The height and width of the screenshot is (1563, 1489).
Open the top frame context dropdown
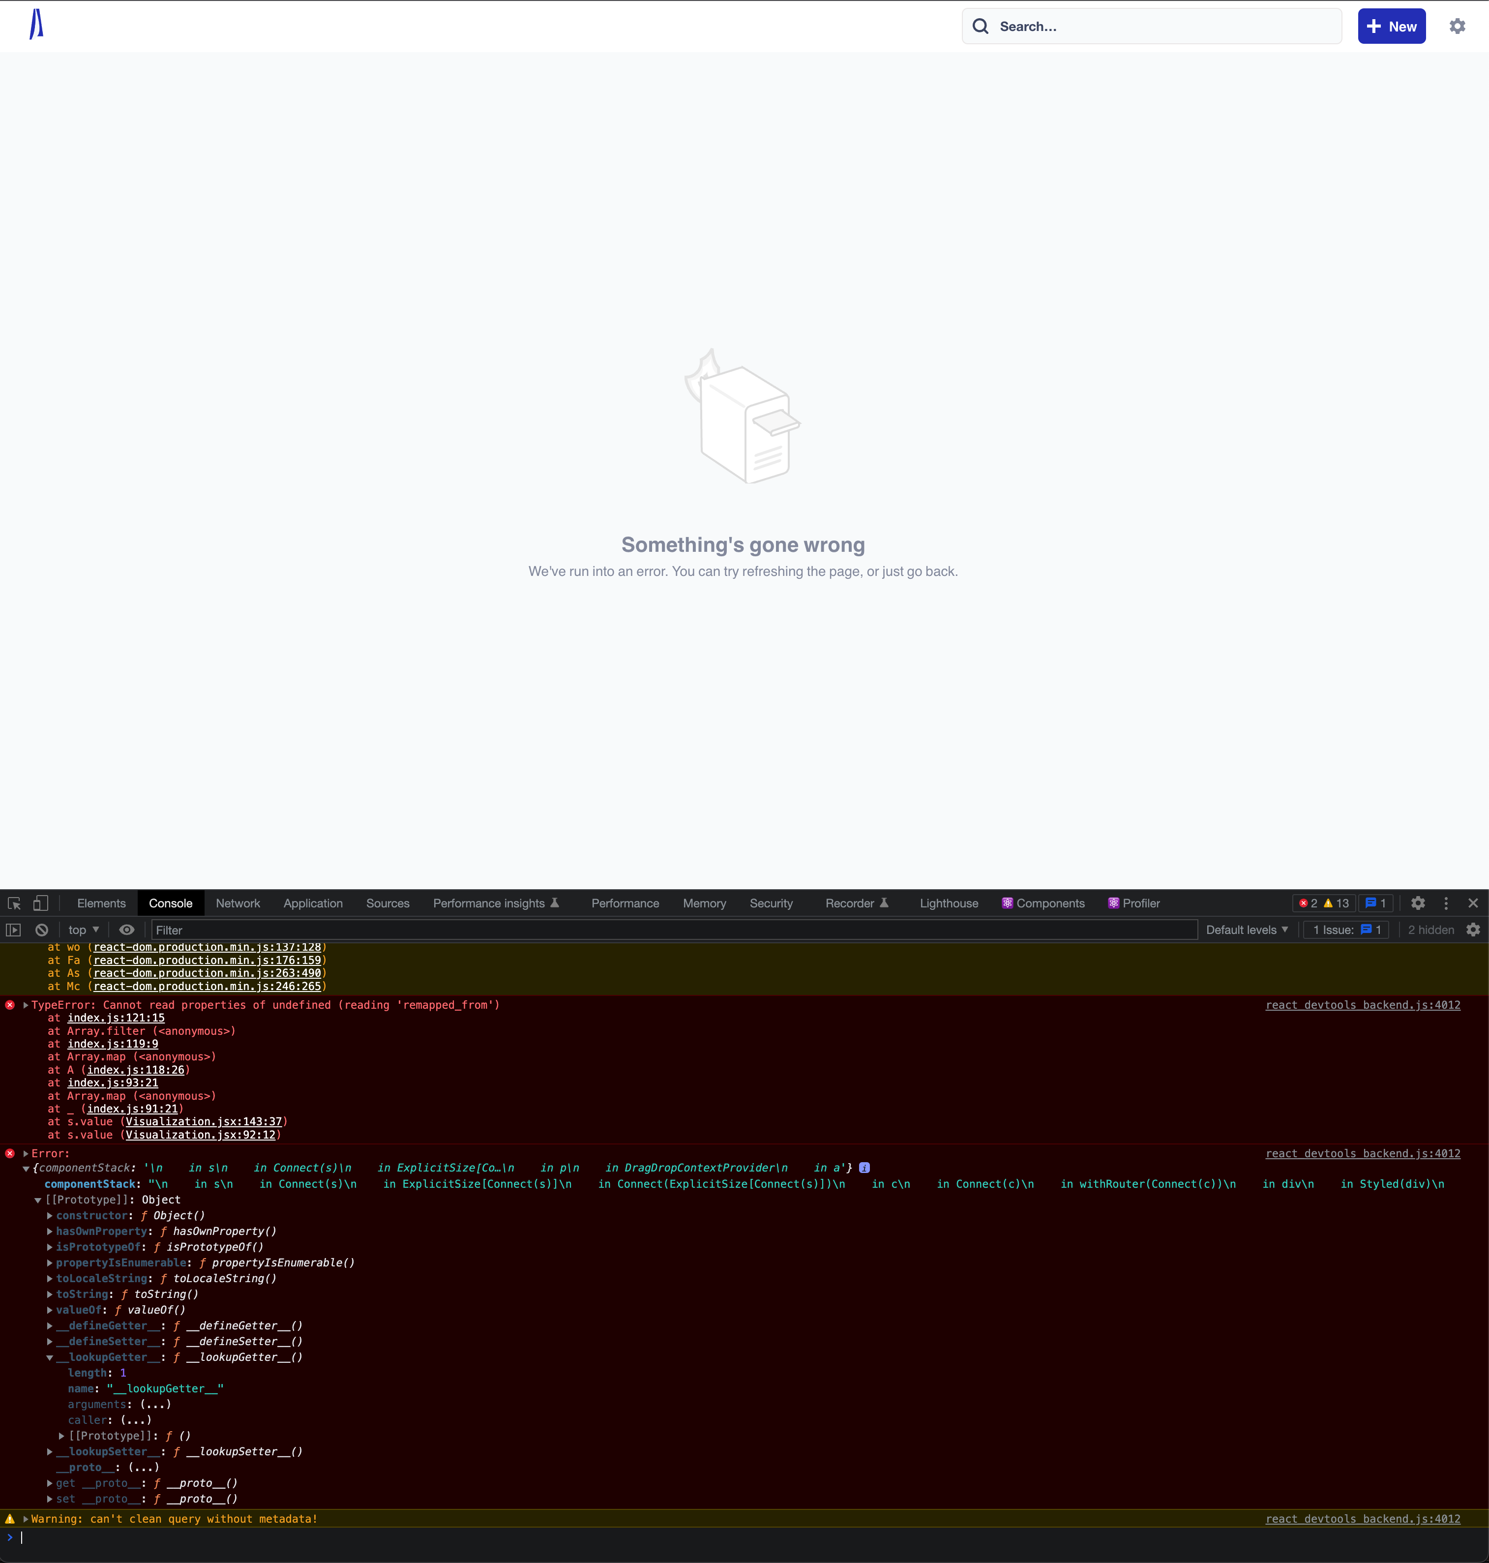click(83, 930)
